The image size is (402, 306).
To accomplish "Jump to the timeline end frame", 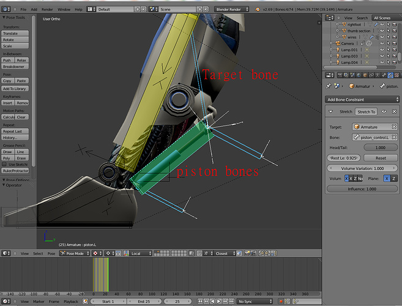I will click(231, 301).
